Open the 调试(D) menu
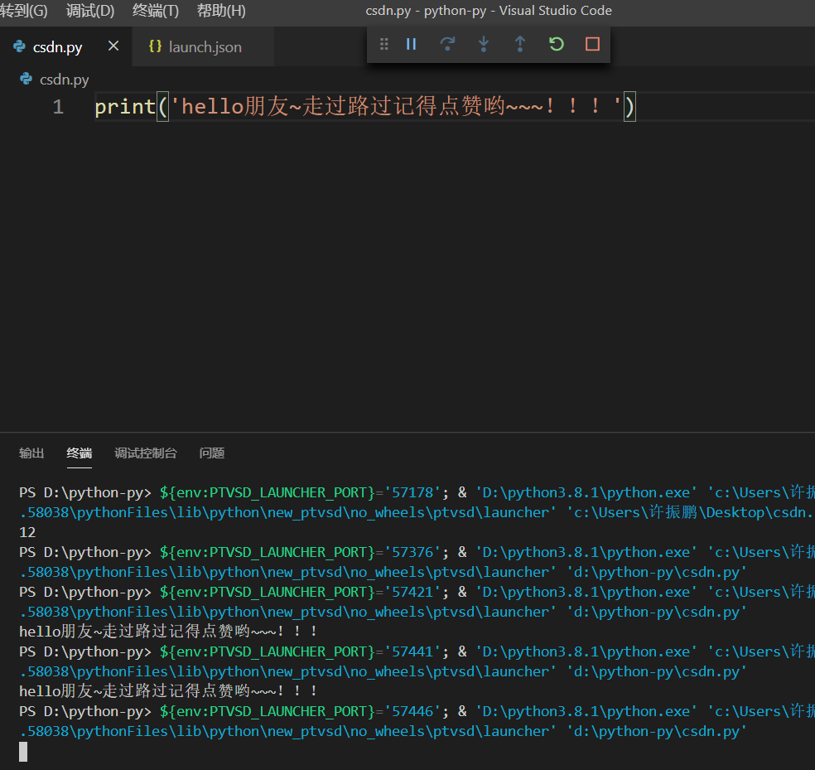Viewport: 815px width, 770px height. click(x=89, y=11)
